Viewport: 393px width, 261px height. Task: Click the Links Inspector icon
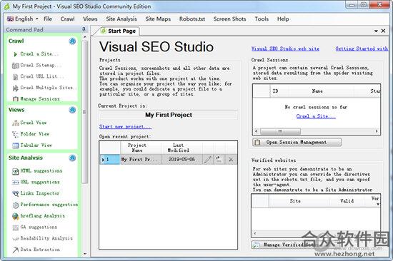(15, 194)
